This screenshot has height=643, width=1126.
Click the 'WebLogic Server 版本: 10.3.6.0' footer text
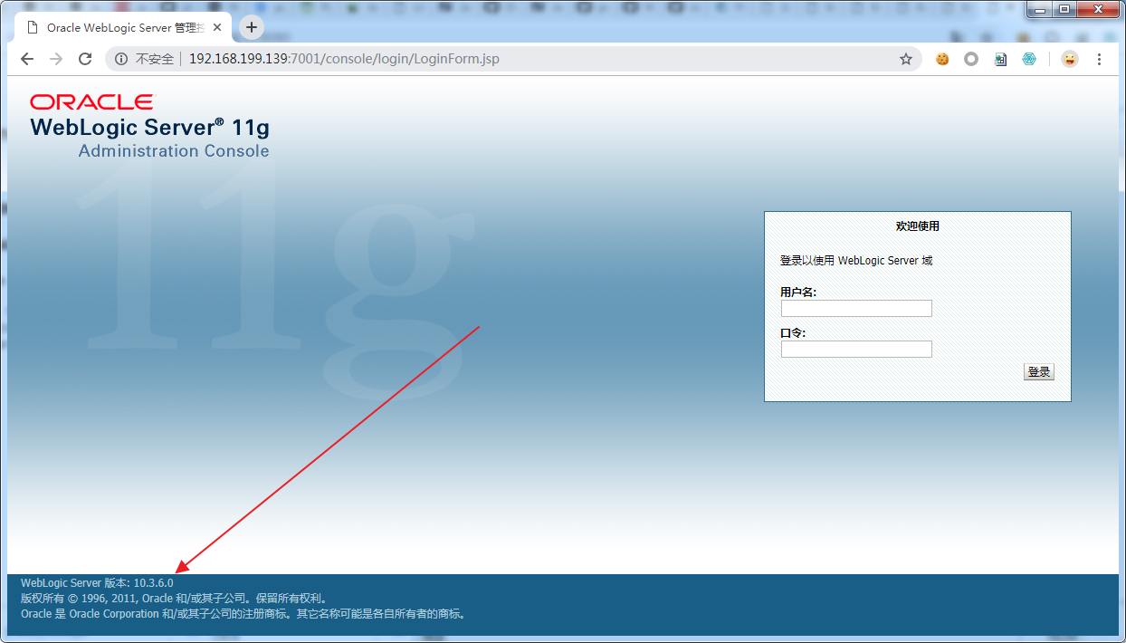tap(97, 583)
